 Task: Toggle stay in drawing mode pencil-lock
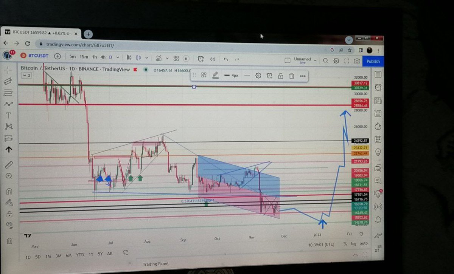click(9, 203)
